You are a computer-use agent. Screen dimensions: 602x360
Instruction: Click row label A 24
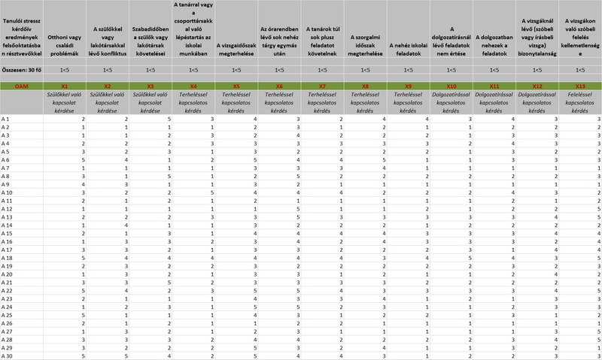click(x=22, y=307)
